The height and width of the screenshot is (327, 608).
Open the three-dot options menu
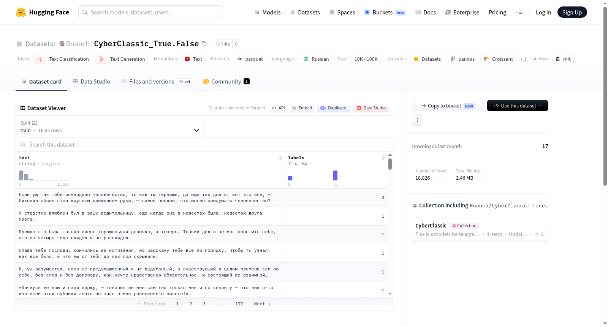click(418, 120)
